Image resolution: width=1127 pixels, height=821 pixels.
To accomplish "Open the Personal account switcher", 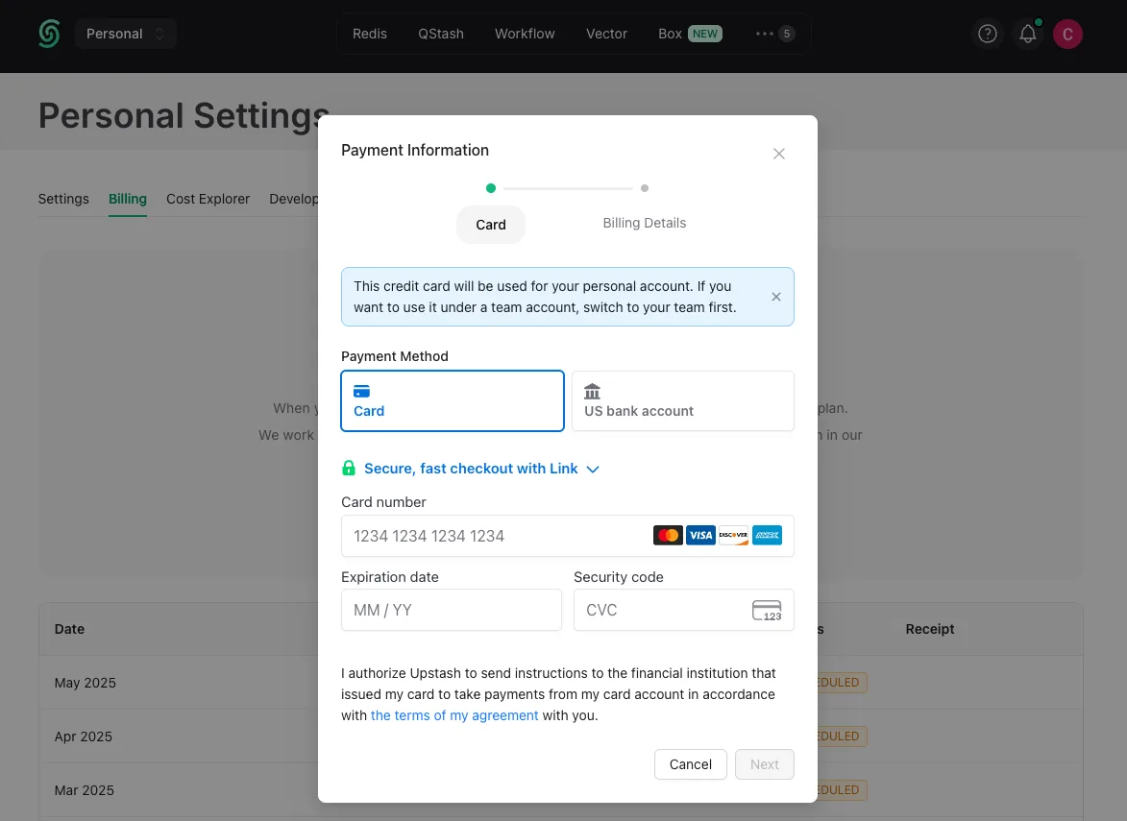I will [126, 34].
